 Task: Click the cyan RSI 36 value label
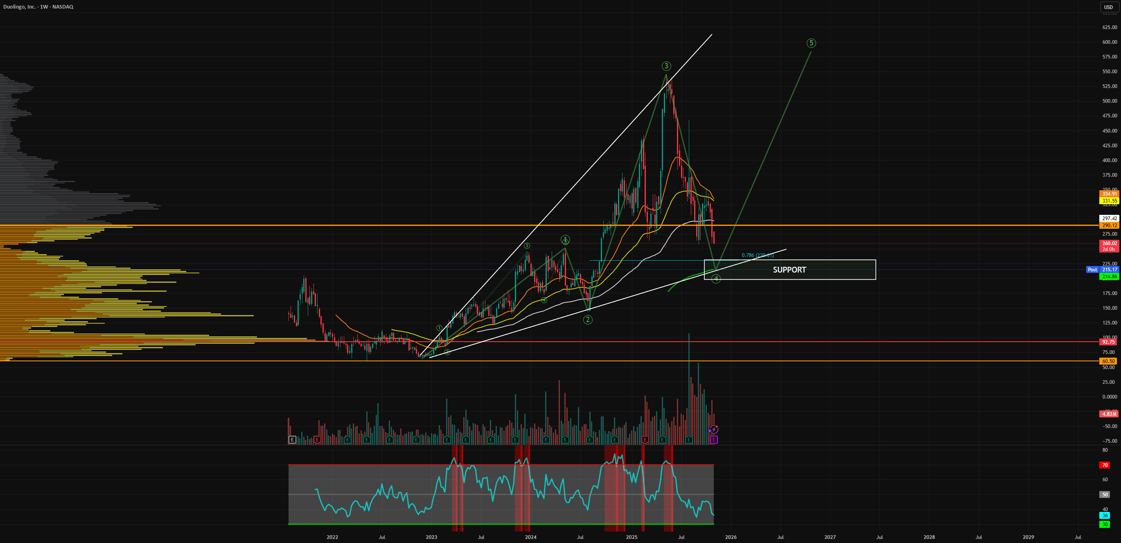pyautogui.click(x=1105, y=516)
